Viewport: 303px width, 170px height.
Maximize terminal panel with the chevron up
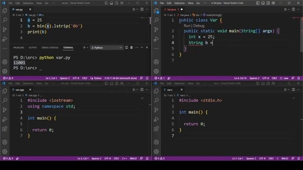[x=142, y=47]
